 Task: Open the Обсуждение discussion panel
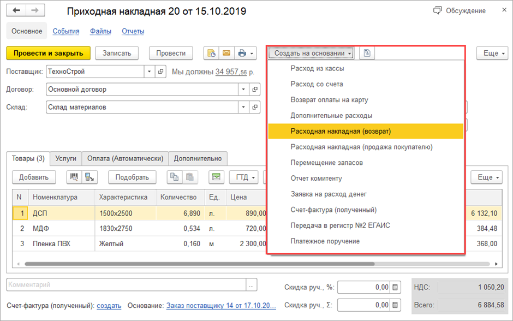pos(460,10)
